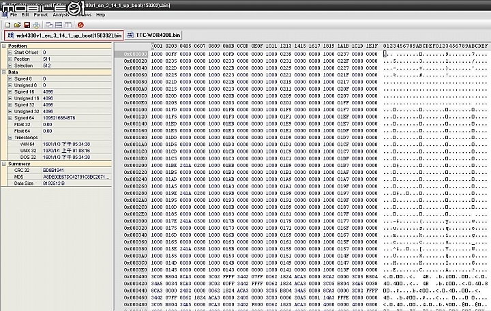
Task: Click the MD5 hash value
Action: 76,177
